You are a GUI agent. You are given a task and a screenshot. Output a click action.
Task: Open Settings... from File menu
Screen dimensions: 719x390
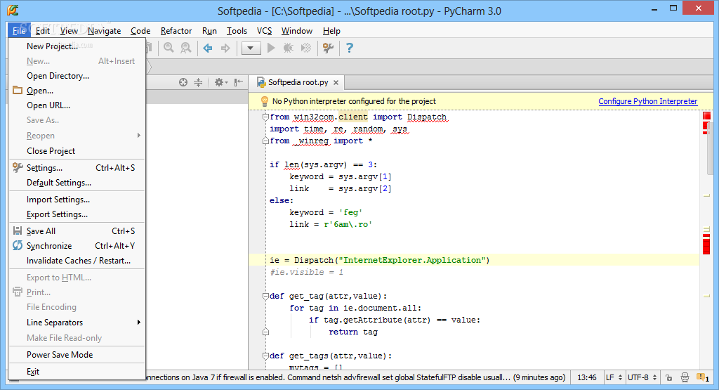click(77, 168)
